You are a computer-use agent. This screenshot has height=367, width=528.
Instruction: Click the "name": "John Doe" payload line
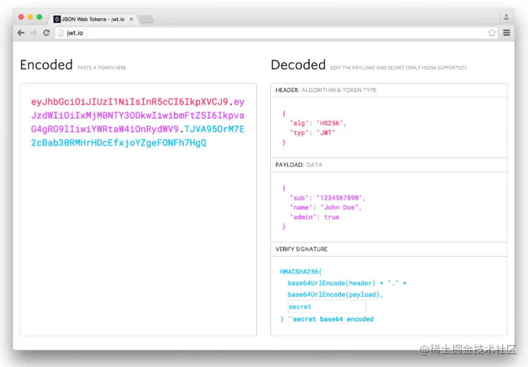(x=326, y=208)
